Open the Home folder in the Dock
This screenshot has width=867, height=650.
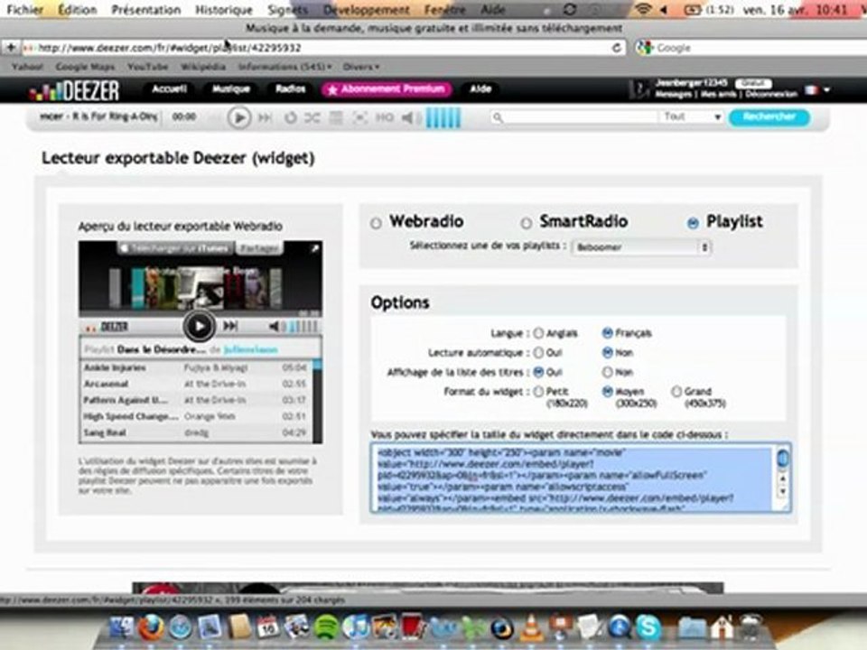click(721, 628)
